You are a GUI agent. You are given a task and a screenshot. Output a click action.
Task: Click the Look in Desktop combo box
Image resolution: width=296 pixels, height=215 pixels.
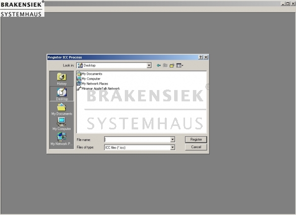(x=114, y=65)
